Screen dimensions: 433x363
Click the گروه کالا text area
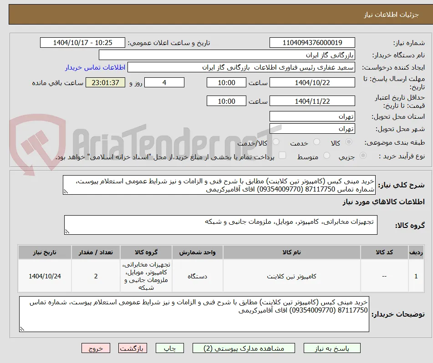(221, 225)
